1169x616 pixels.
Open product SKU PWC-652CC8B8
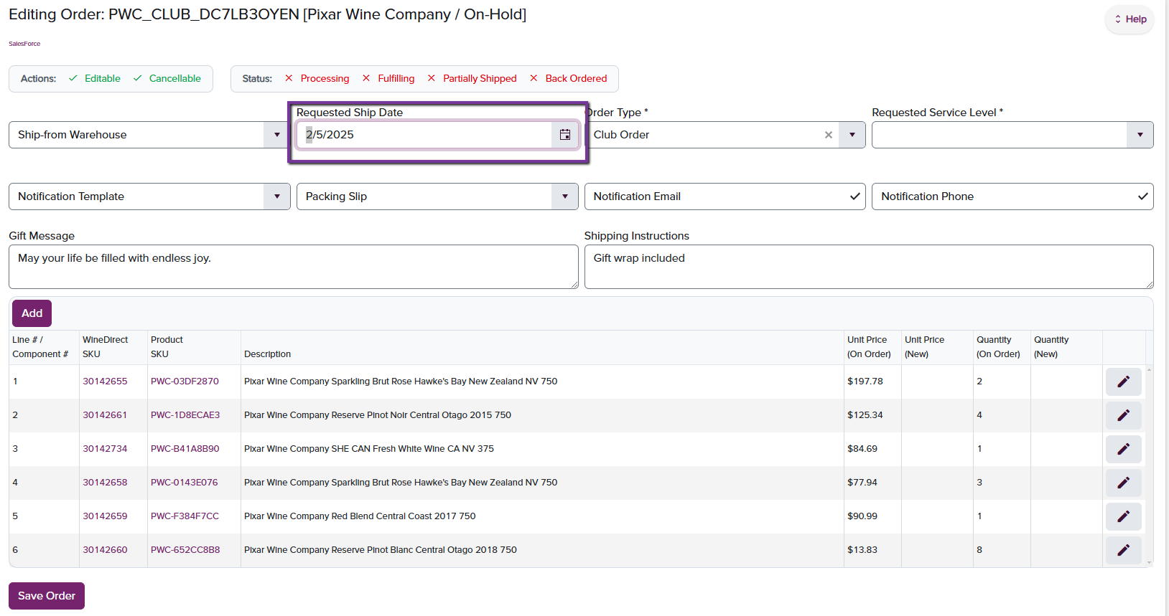(x=185, y=550)
